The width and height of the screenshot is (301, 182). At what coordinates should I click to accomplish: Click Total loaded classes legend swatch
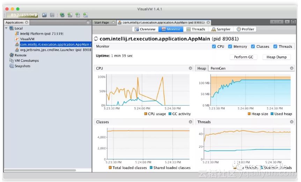pyautogui.click(x=110, y=168)
